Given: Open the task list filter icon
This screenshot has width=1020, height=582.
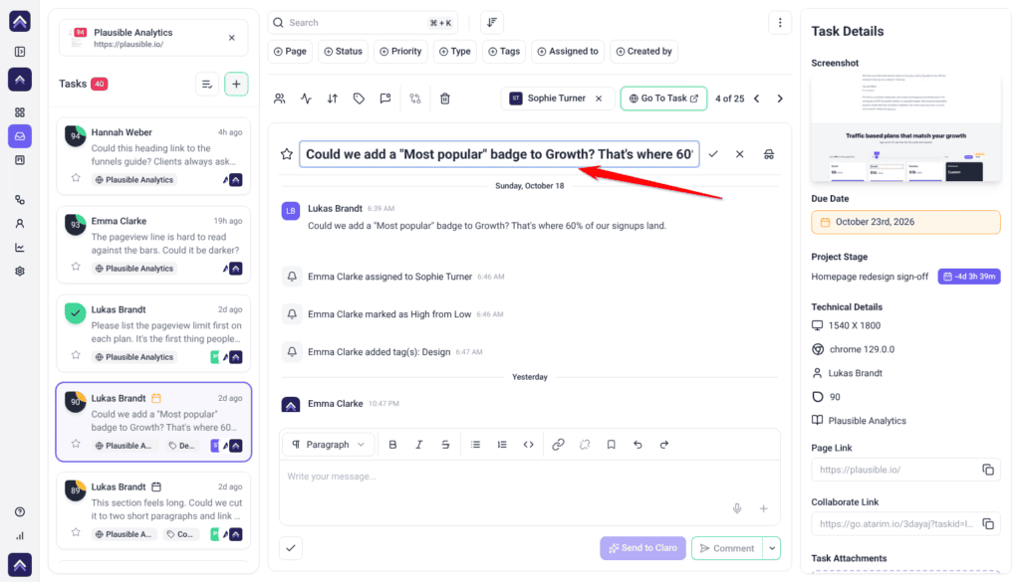Looking at the screenshot, I should (207, 84).
